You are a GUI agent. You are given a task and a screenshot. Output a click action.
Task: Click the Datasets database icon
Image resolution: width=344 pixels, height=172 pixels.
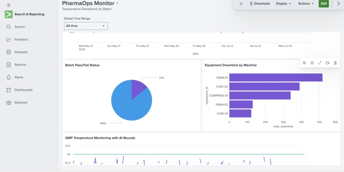[9, 52]
